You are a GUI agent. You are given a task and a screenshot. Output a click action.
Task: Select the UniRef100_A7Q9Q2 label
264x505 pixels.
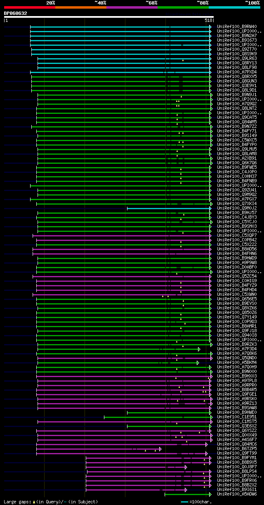237,104
